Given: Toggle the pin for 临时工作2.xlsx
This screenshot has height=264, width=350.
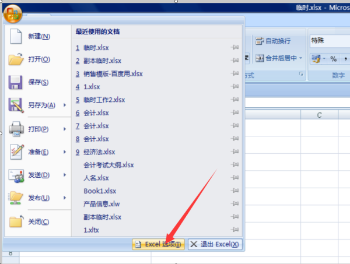Looking at the screenshot, I should point(235,99).
